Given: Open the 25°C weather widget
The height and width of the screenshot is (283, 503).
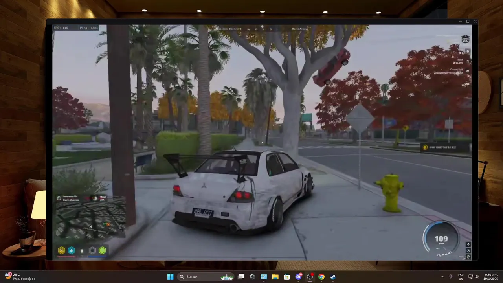Looking at the screenshot, I should (x=20, y=277).
